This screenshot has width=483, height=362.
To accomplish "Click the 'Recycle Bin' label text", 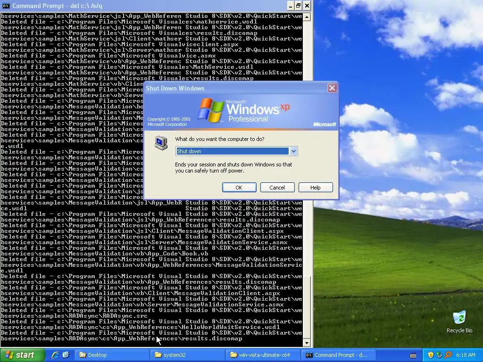I will pos(459,330).
